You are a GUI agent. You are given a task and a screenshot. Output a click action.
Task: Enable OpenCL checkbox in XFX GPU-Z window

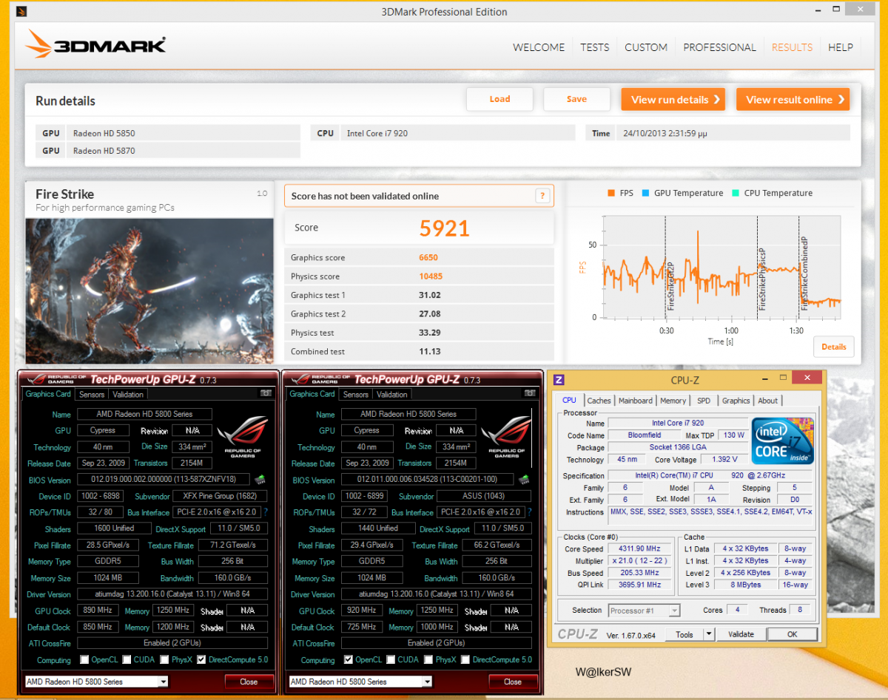(85, 659)
